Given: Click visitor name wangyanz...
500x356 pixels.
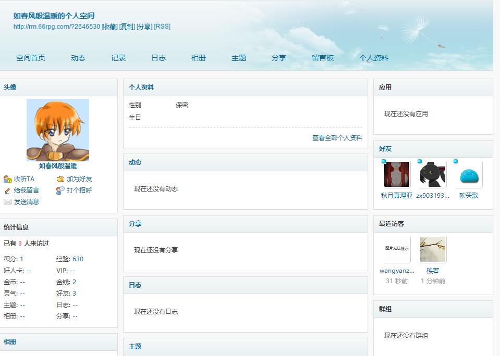Looking at the screenshot, I should [x=397, y=271].
